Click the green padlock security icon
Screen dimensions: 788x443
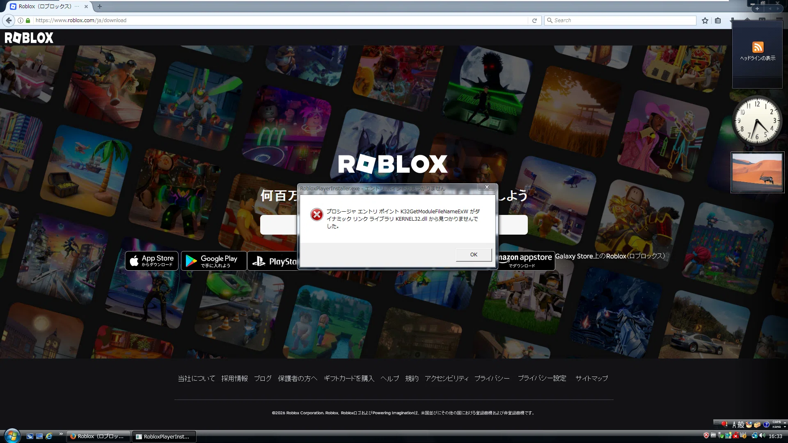(28, 20)
